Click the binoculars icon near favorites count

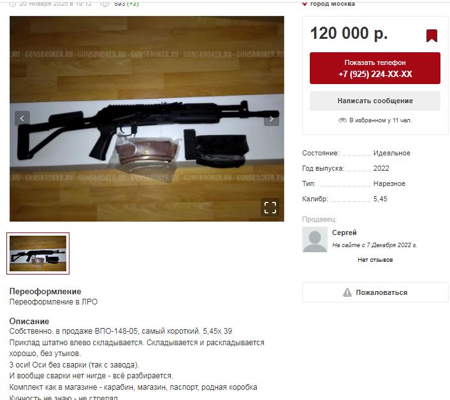(x=342, y=120)
